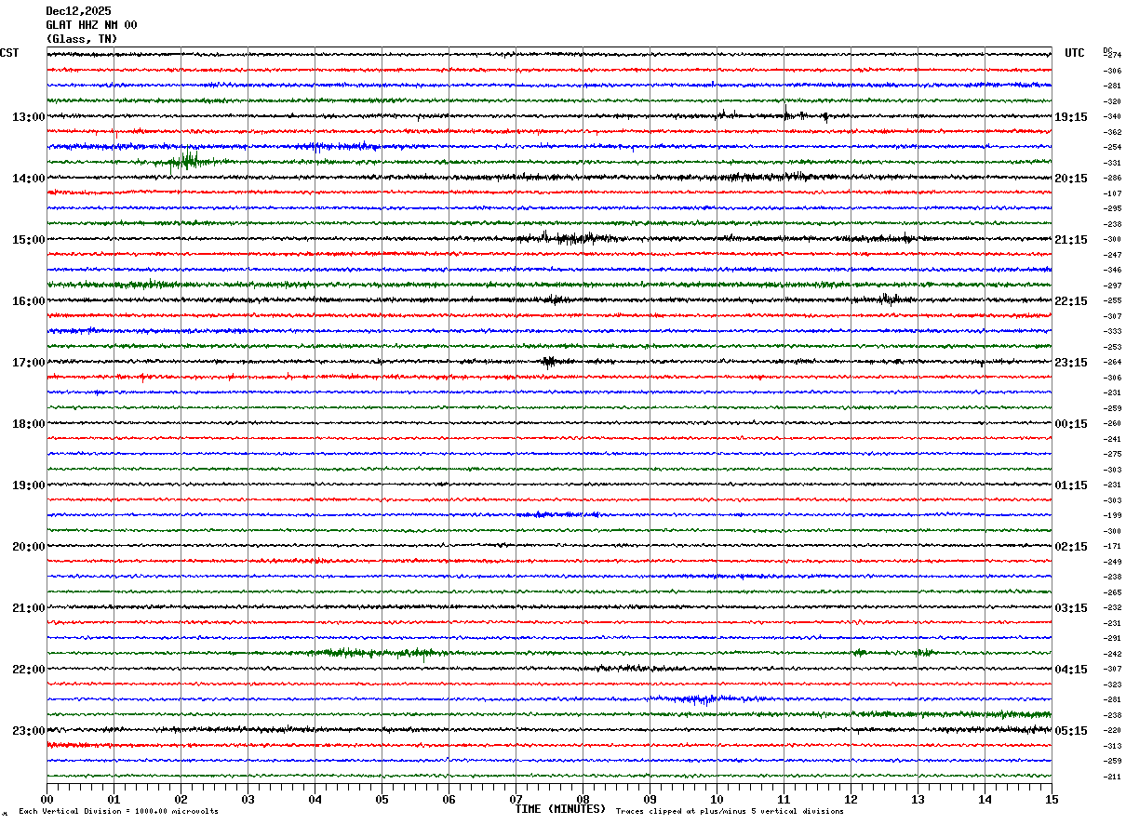Screen dimensions: 1126x824
Task: Select the DC offset value -171
Action: click(x=1112, y=547)
